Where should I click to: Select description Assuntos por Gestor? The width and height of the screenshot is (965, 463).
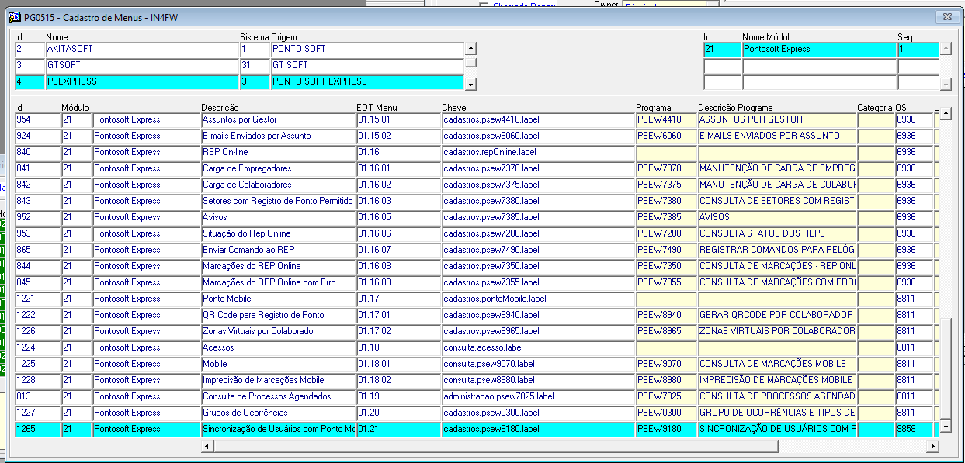[x=278, y=119]
